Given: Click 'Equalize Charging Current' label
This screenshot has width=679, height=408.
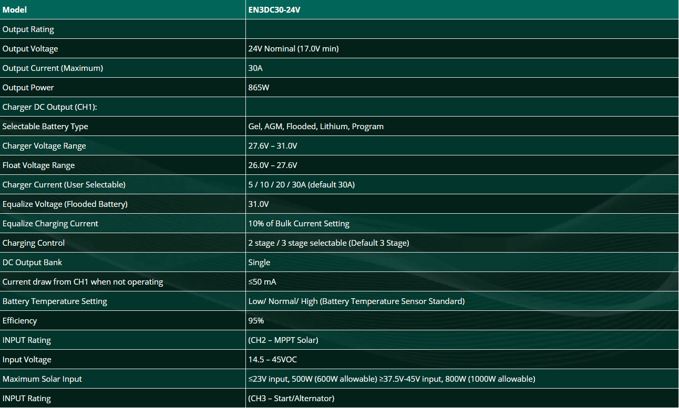Looking at the screenshot, I should [x=50, y=224].
